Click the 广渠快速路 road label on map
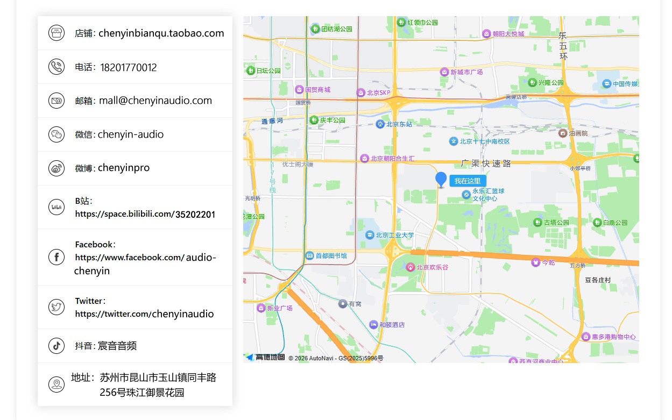Viewport: 672px width, 420px height. [x=486, y=163]
